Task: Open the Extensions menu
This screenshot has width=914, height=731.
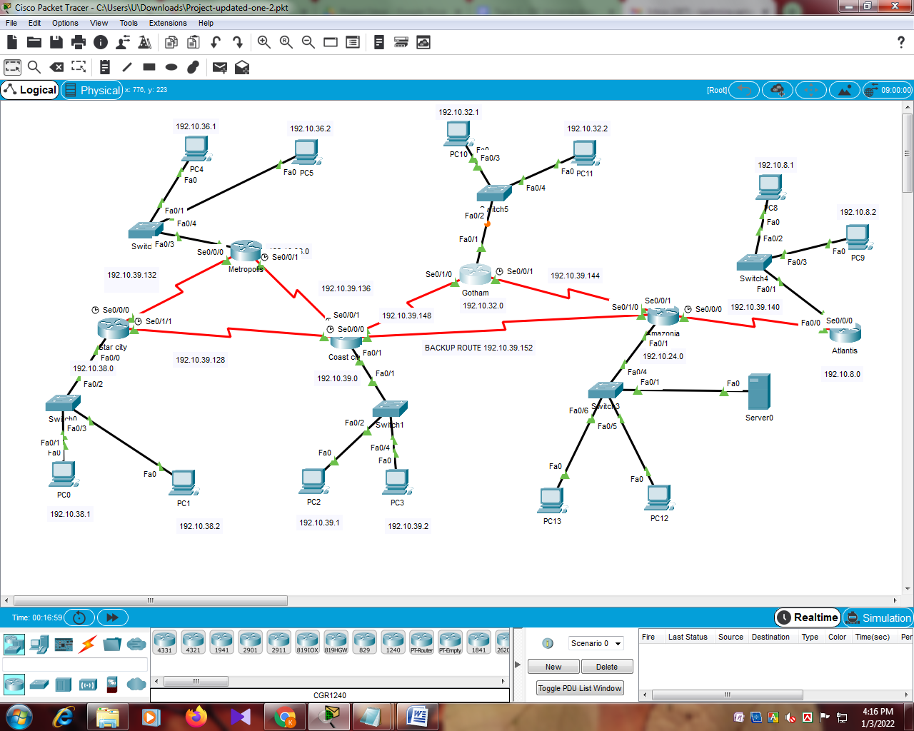Action: 167,23
